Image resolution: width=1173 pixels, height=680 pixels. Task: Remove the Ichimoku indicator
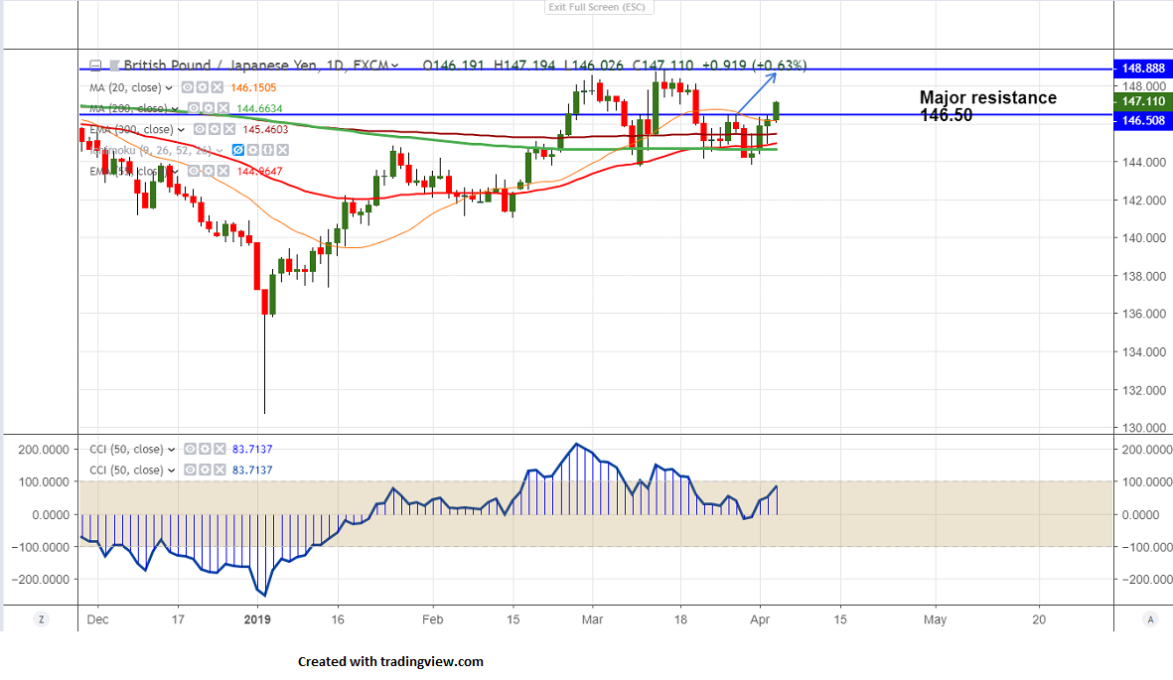pyautogui.click(x=282, y=150)
